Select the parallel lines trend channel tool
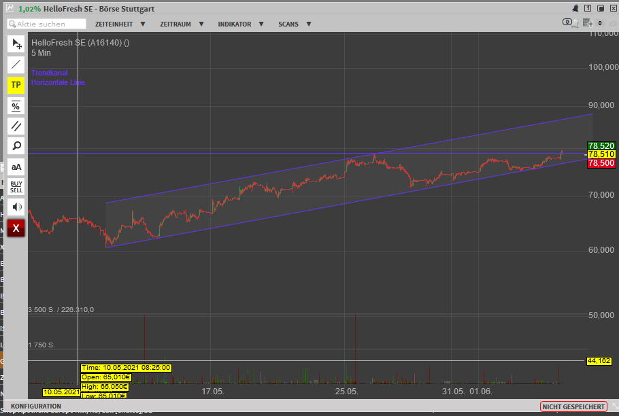619x416 pixels. pos(16,126)
